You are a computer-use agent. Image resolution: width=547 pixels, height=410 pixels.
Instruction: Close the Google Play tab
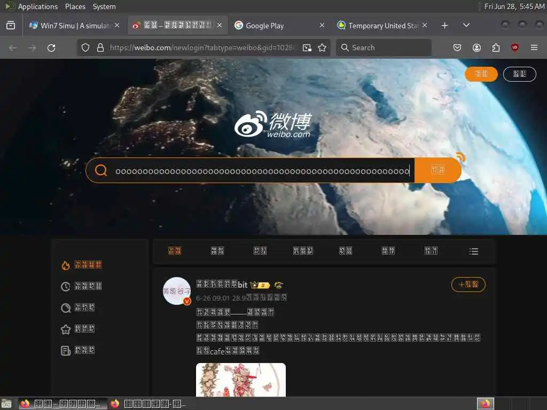[x=322, y=25]
